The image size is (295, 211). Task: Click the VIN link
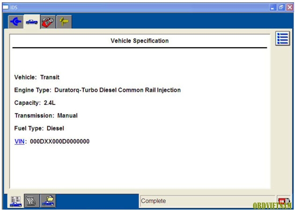tap(20, 141)
